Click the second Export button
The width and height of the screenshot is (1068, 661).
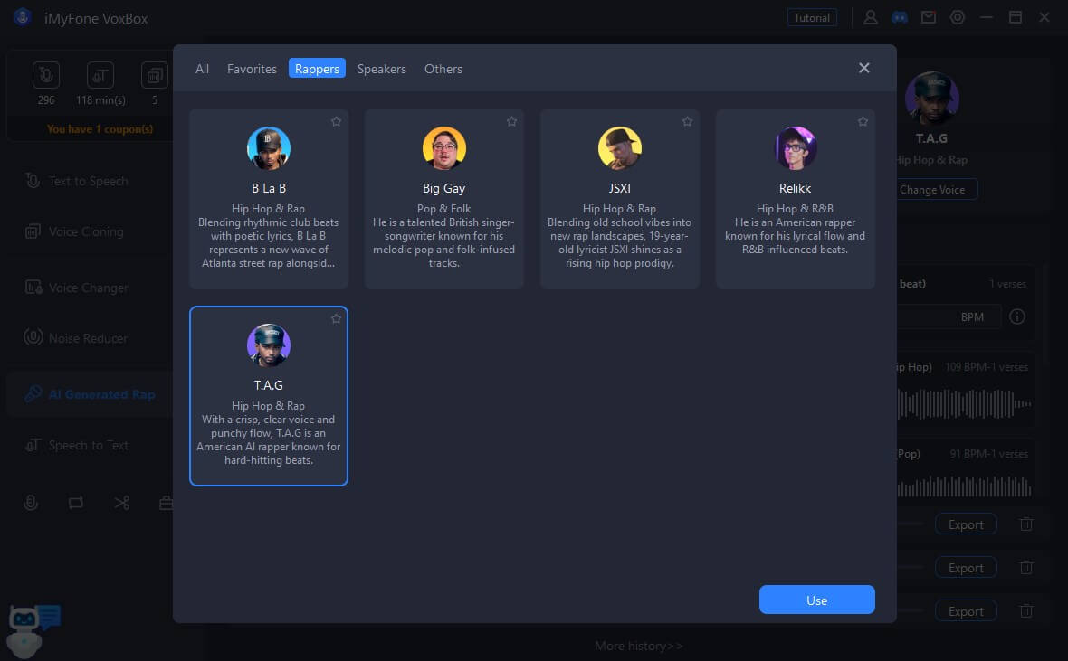pyautogui.click(x=965, y=568)
